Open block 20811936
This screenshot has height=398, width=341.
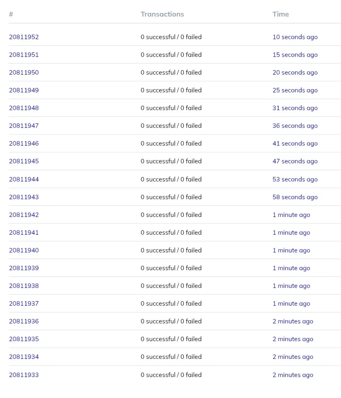(24, 322)
